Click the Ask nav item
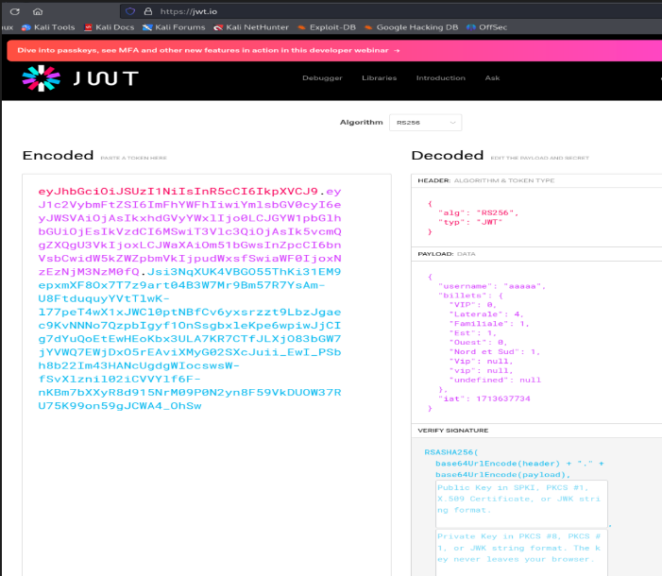The height and width of the screenshot is (576, 662). pyautogui.click(x=492, y=78)
